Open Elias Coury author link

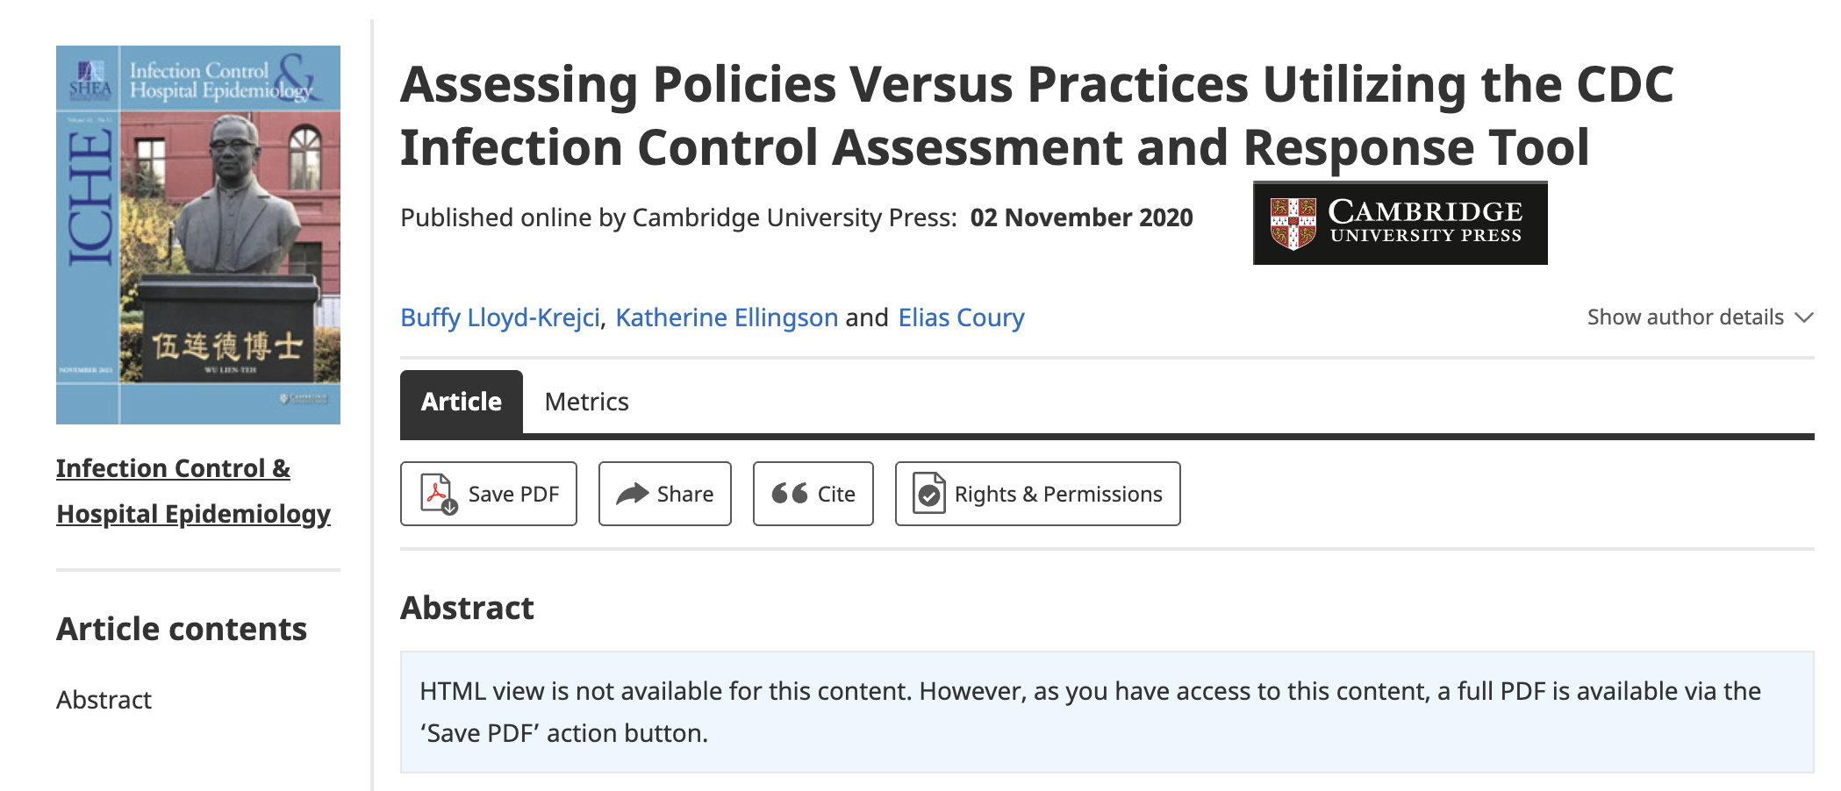click(961, 317)
